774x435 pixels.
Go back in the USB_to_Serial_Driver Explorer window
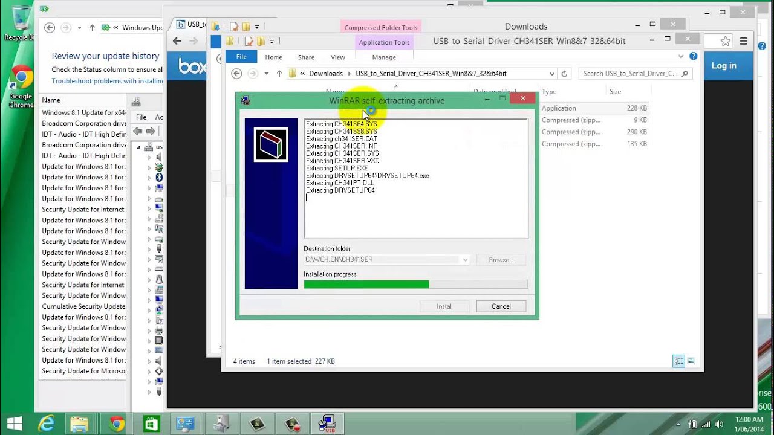(x=236, y=74)
